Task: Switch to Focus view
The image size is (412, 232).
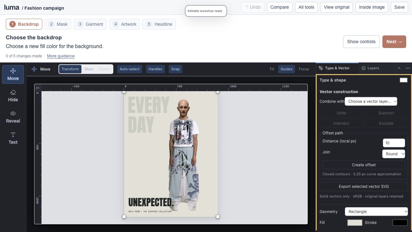Action: click(x=304, y=69)
